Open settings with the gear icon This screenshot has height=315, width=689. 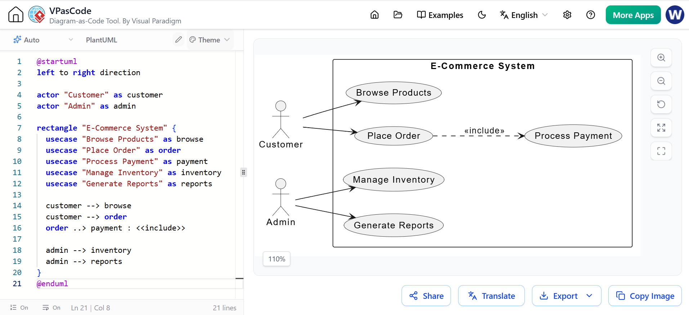coord(567,15)
